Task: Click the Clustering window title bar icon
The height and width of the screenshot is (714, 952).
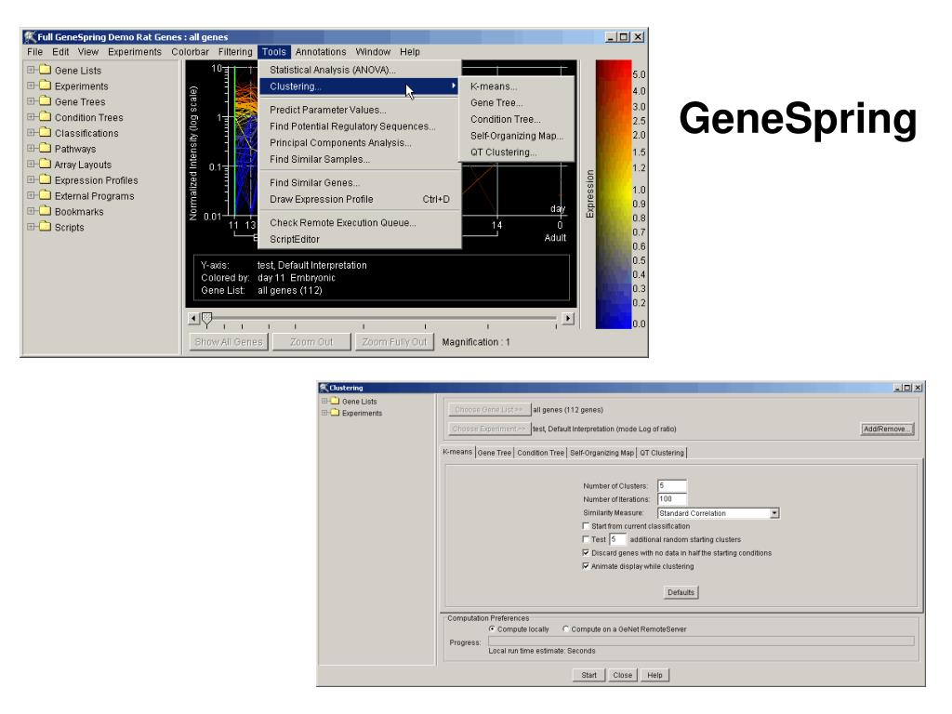Action: point(324,388)
